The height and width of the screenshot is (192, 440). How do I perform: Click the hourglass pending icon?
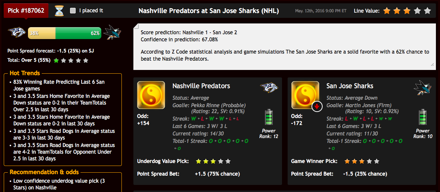[x=59, y=11]
